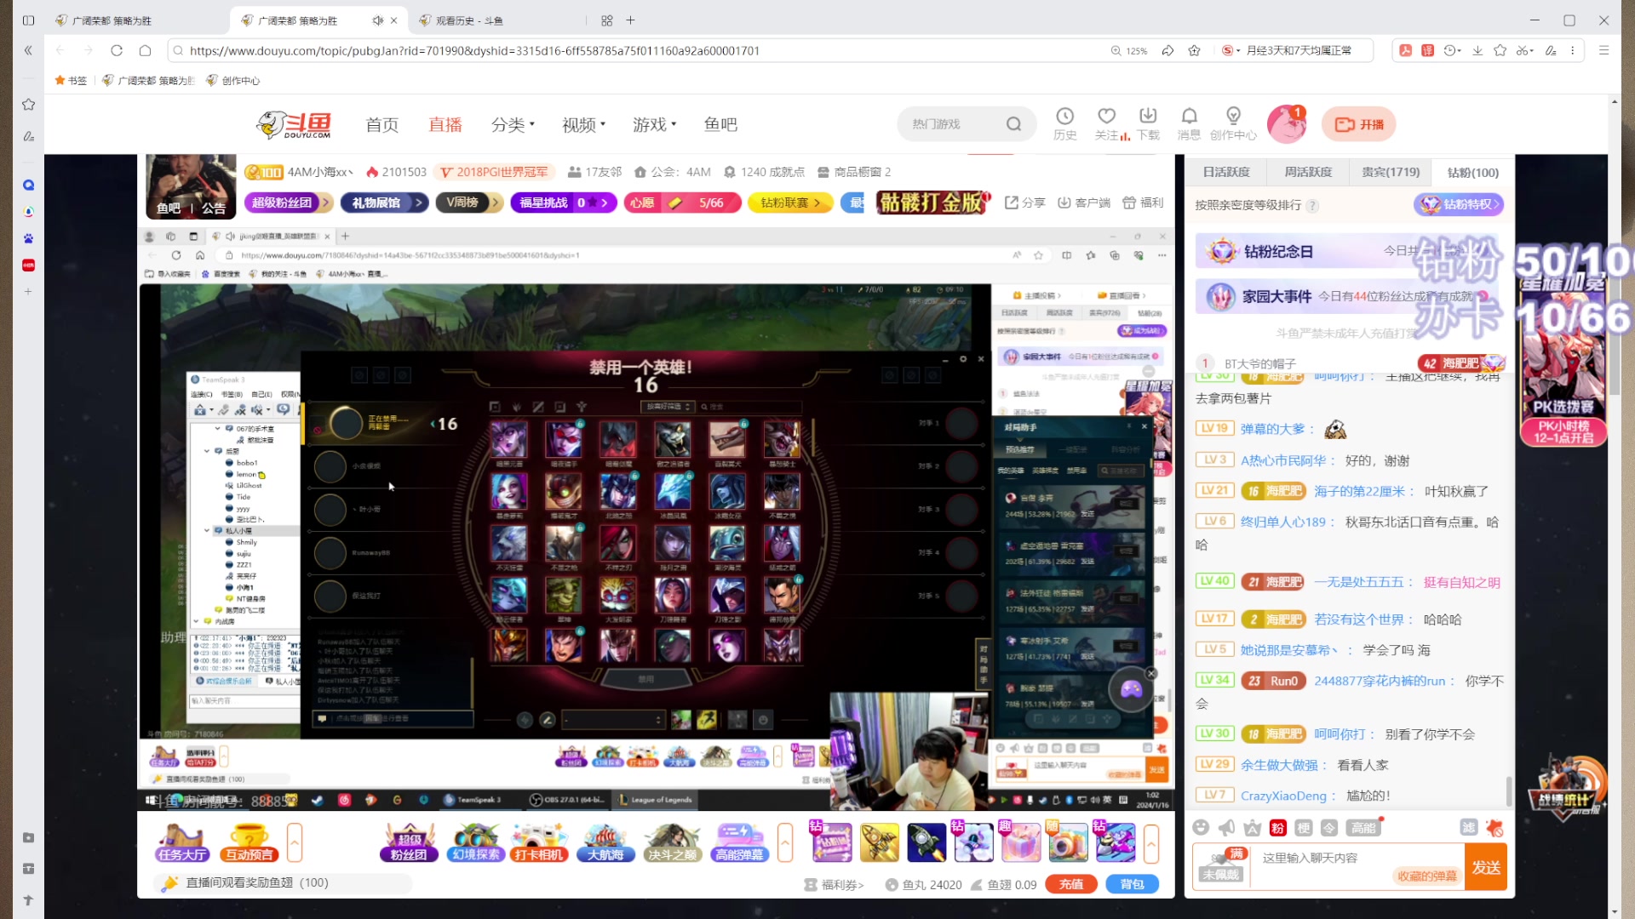Open the 关注 heart icon
The height and width of the screenshot is (919, 1635).
1107,123
